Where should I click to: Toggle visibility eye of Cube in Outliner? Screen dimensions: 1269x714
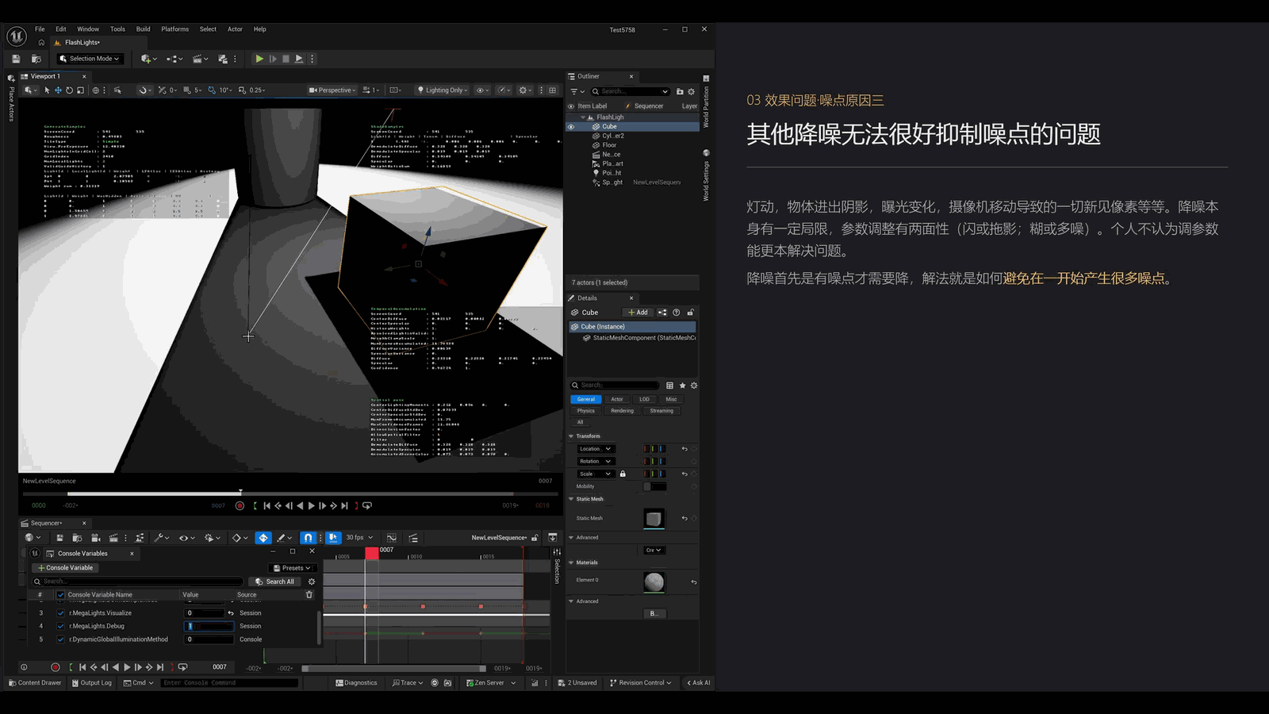571,127
